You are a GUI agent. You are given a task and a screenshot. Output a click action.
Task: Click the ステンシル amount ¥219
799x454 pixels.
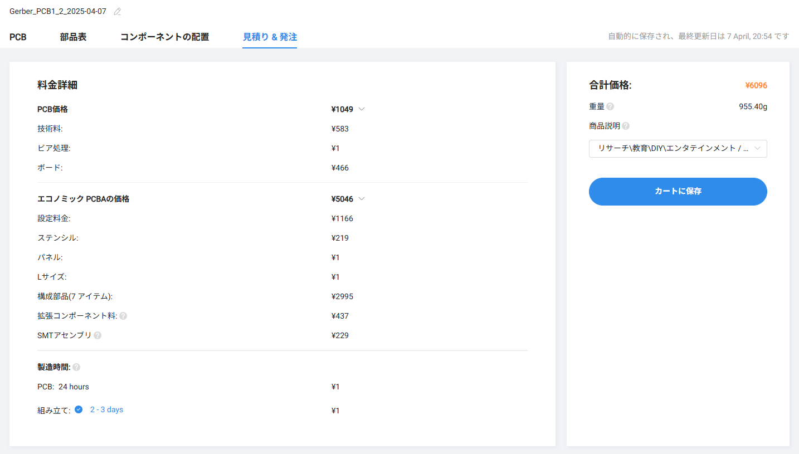[340, 238]
